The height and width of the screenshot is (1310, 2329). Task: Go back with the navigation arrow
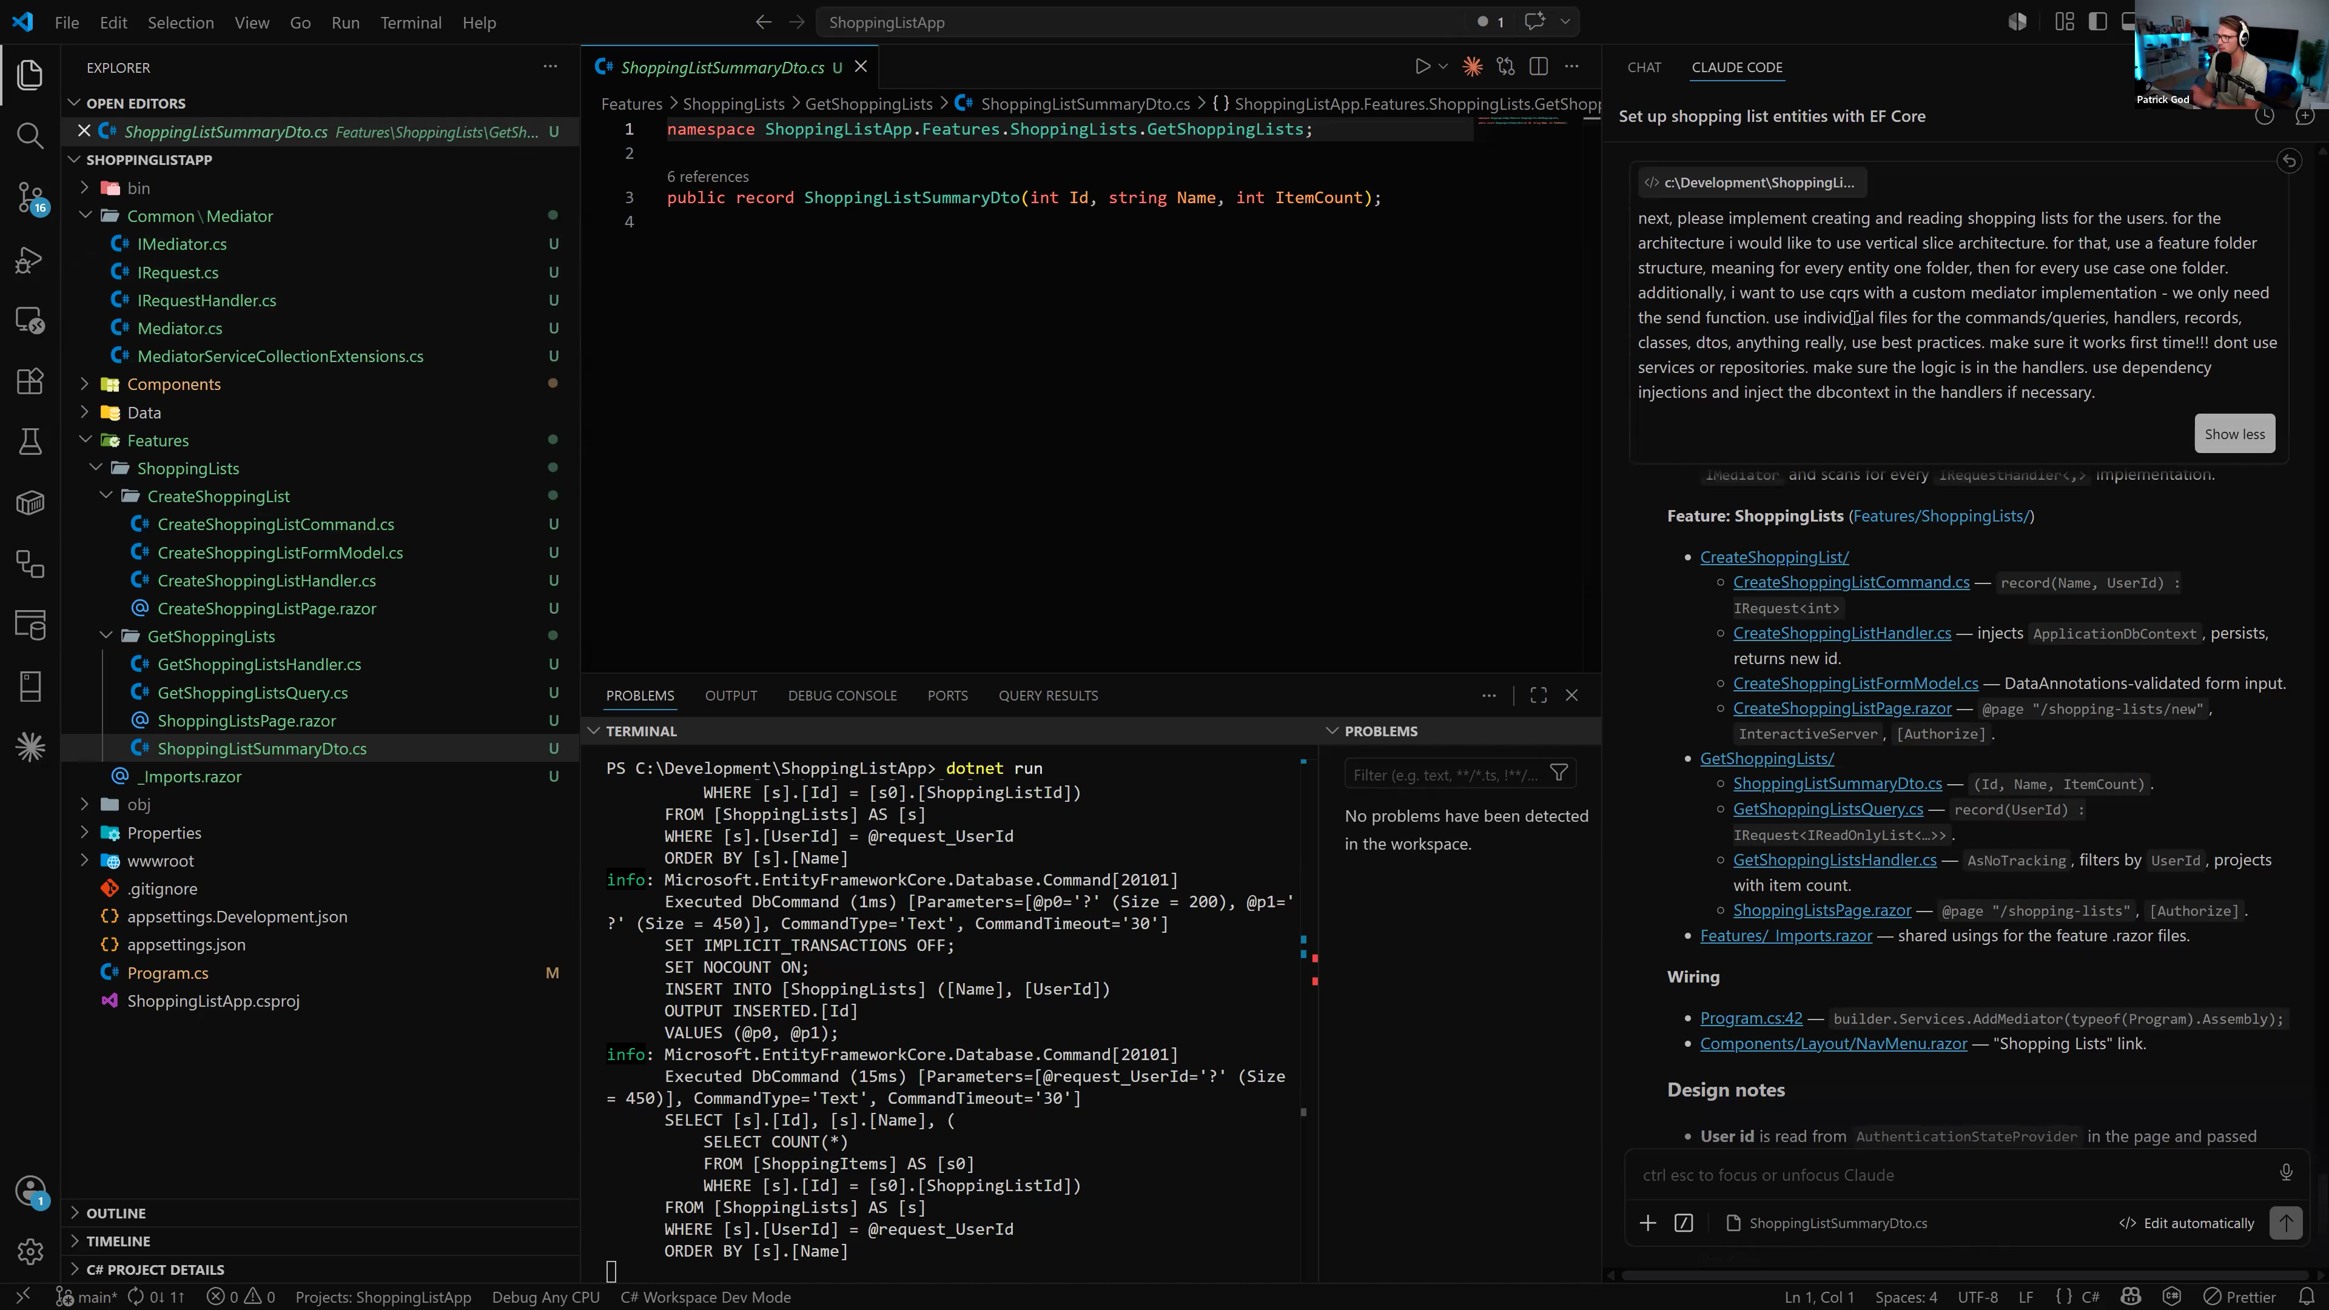pyautogui.click(x=763, y=22)
